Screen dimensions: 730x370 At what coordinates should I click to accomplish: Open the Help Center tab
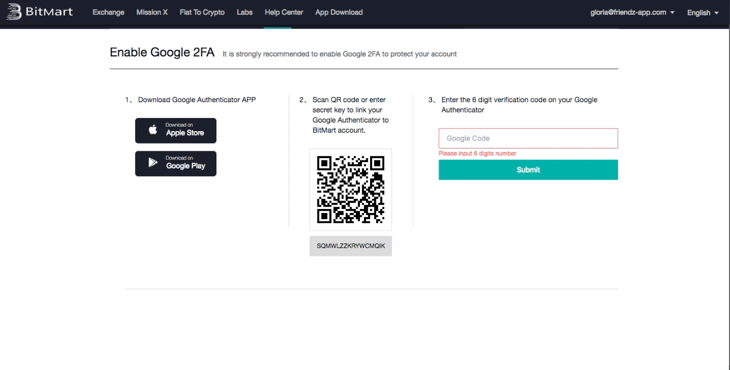[x=284, y=12]
